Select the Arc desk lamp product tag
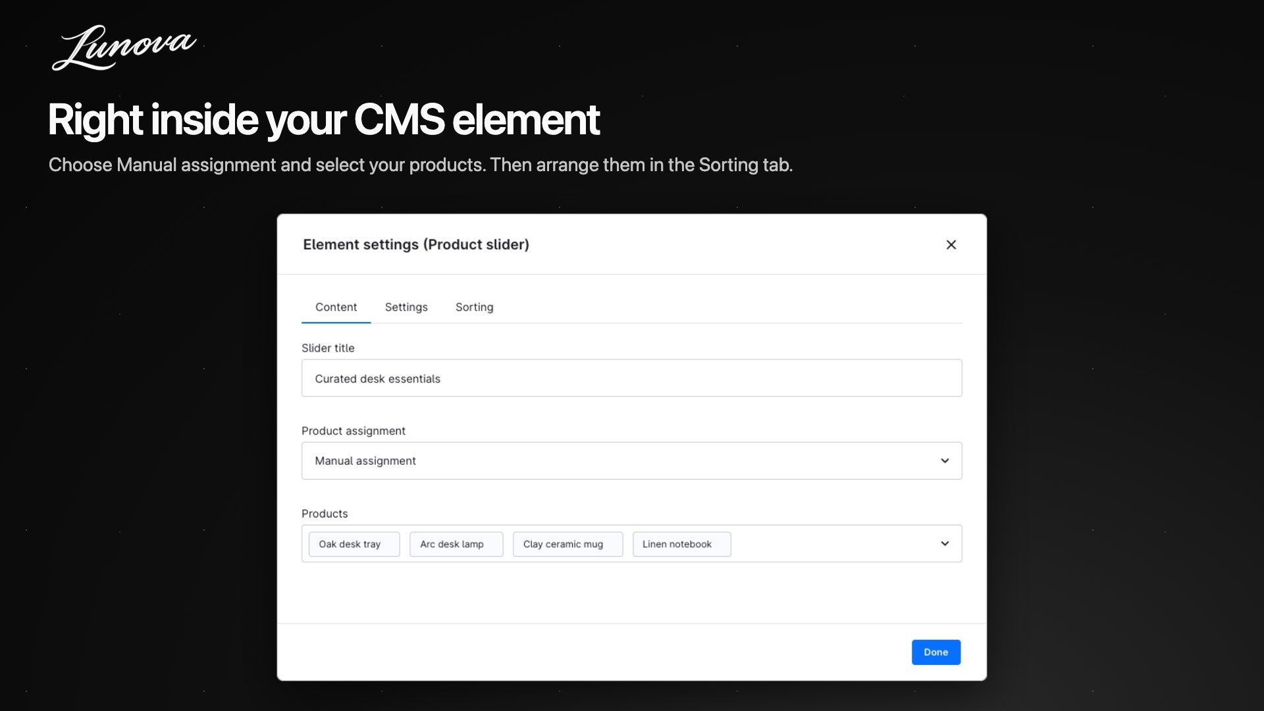The image size is (1264, 711). click(x=456, y=544)
